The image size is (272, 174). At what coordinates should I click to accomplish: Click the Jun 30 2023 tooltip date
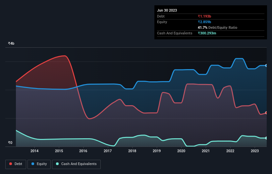167,10
